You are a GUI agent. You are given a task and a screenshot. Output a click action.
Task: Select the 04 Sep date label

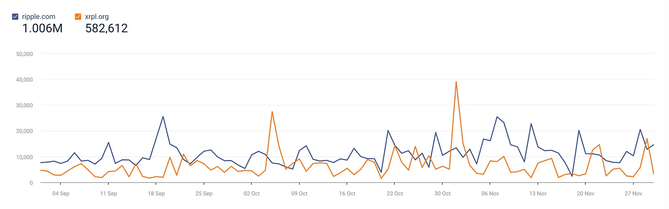61,194
